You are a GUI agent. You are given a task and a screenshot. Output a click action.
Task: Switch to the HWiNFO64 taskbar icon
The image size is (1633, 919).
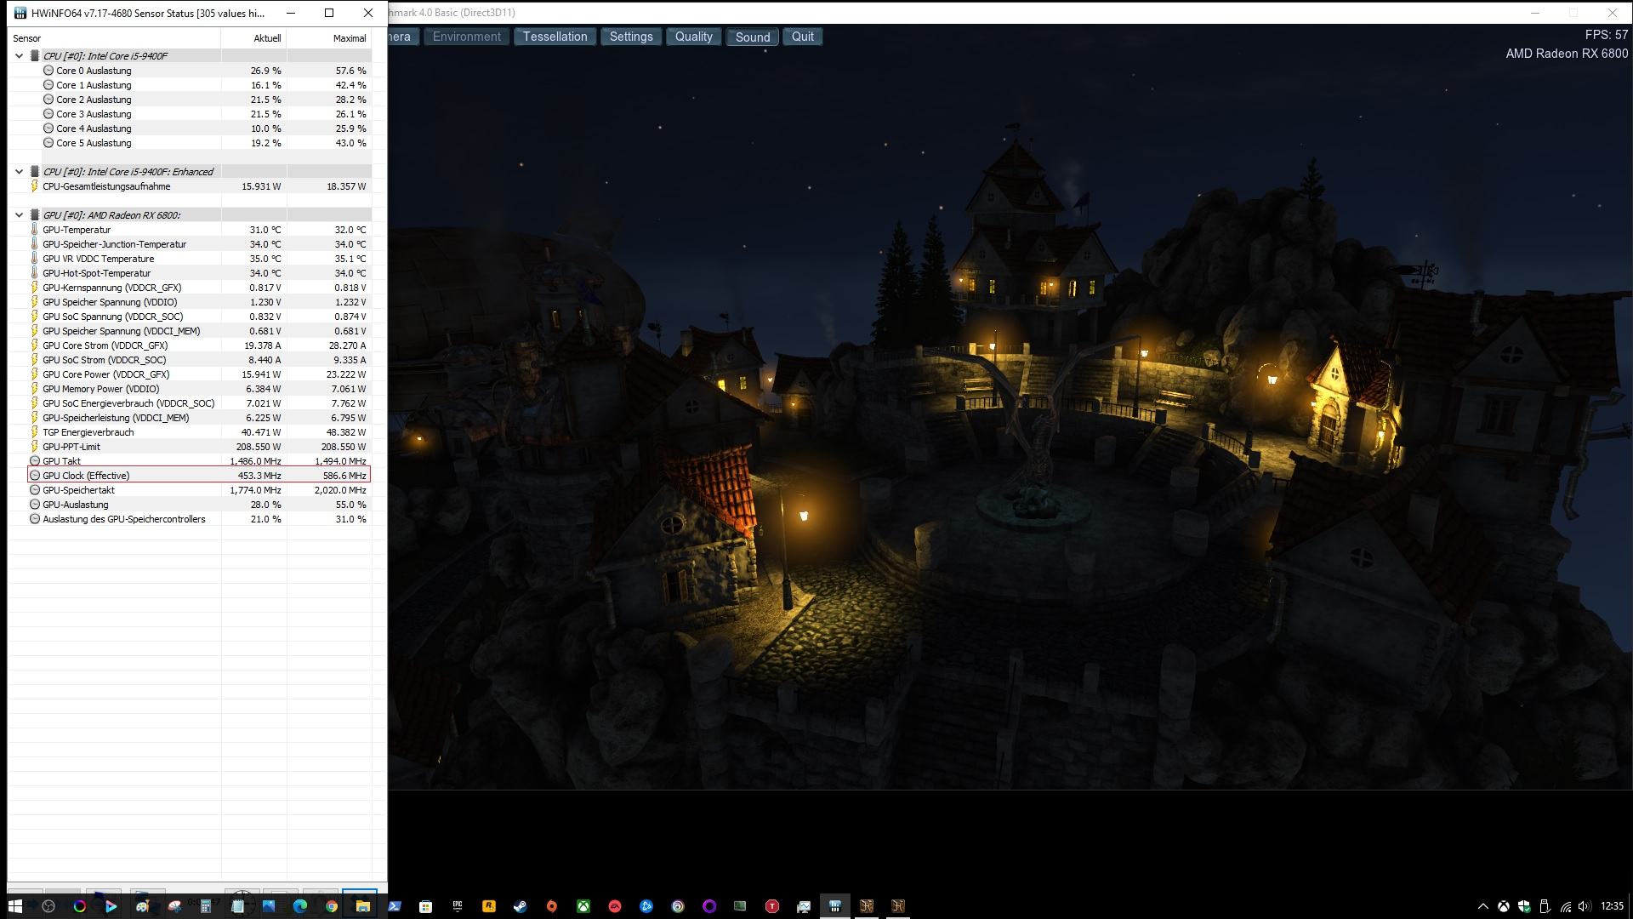pos(835,906)
